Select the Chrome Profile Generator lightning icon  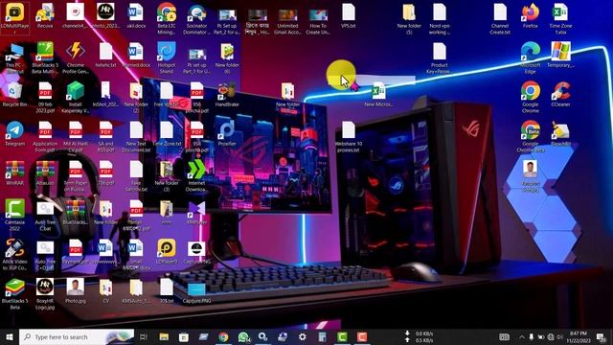[76, 57]
